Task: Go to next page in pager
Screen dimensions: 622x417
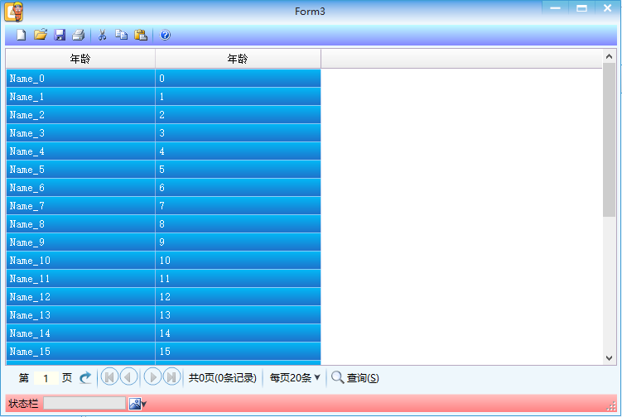Action: (152, 377)
